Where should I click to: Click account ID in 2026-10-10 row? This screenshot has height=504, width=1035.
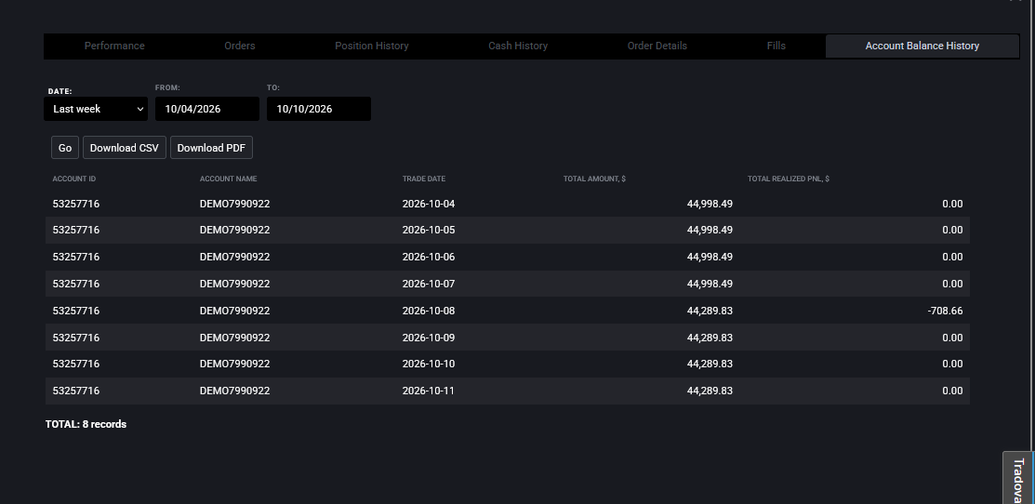coord(76,364)
